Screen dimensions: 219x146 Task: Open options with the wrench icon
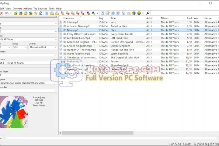click(148, 13)
